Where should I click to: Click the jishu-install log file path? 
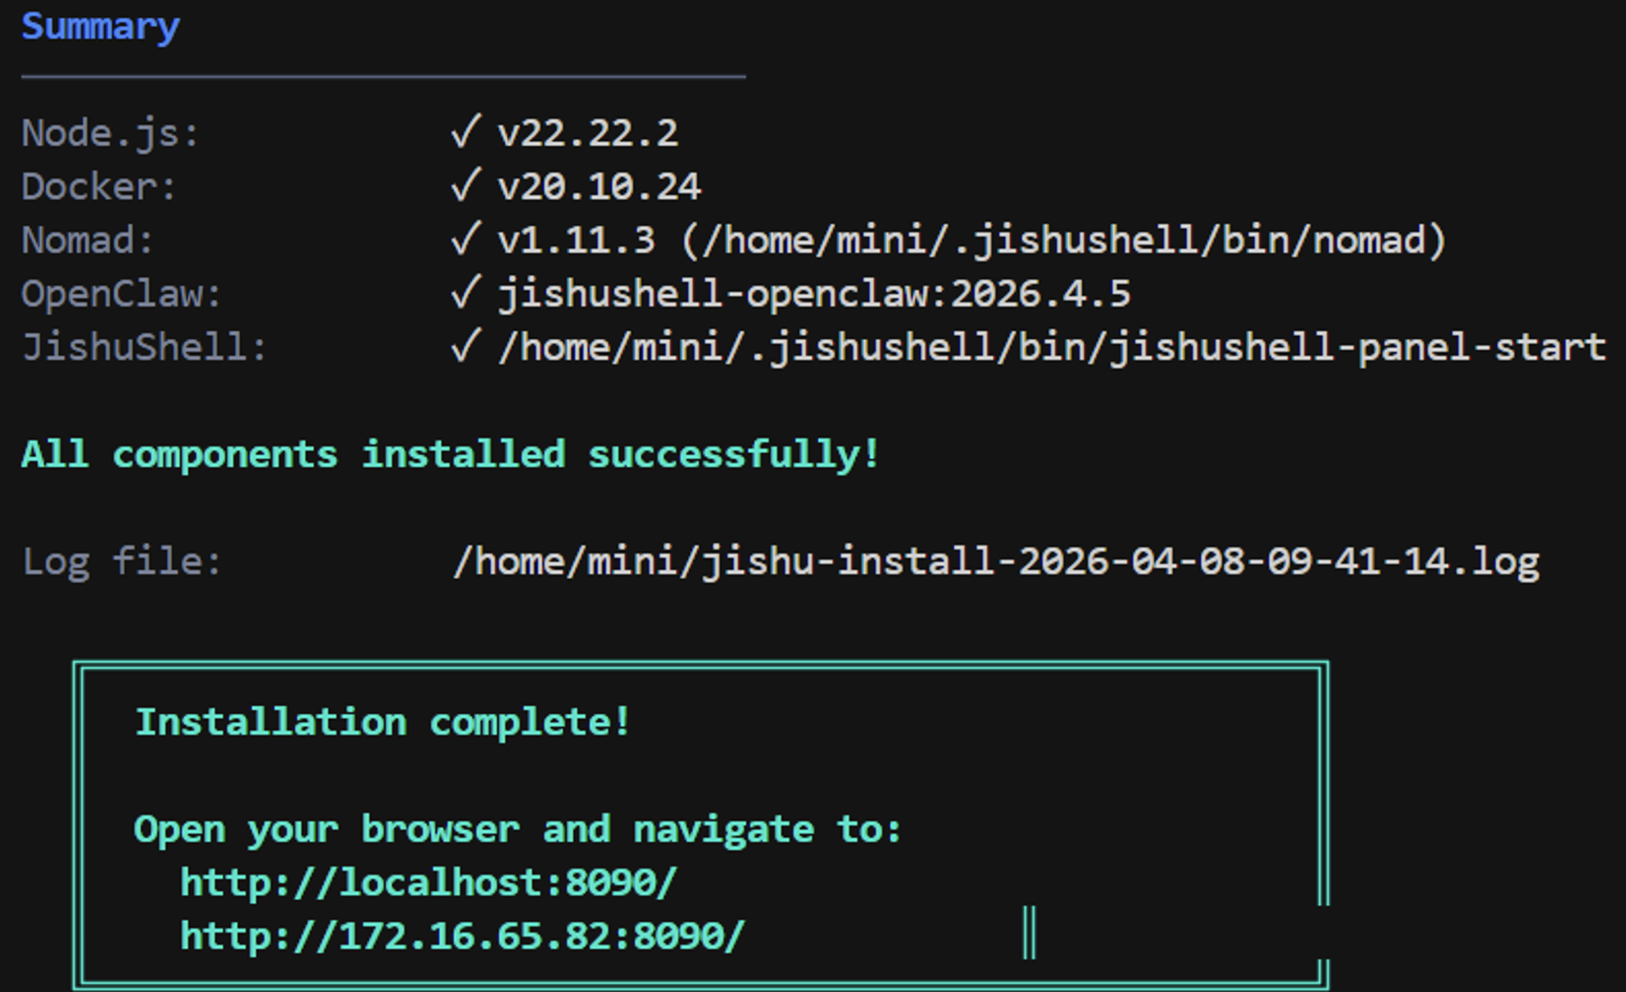click(996, 562)
